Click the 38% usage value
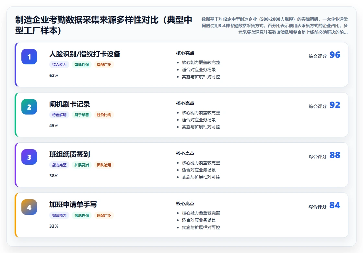This screenshot has width=363, height=253. [x=54, y=176]
